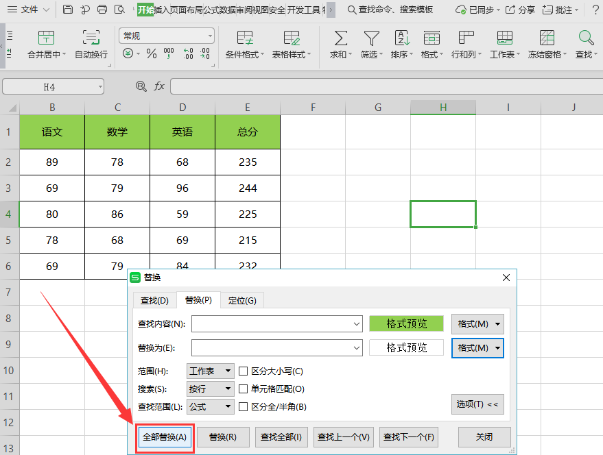This screenshot has width=603, height=455.
Task: Open the 常规 number format dropdown
Action: pyautogui.click(x=167, y=36)
